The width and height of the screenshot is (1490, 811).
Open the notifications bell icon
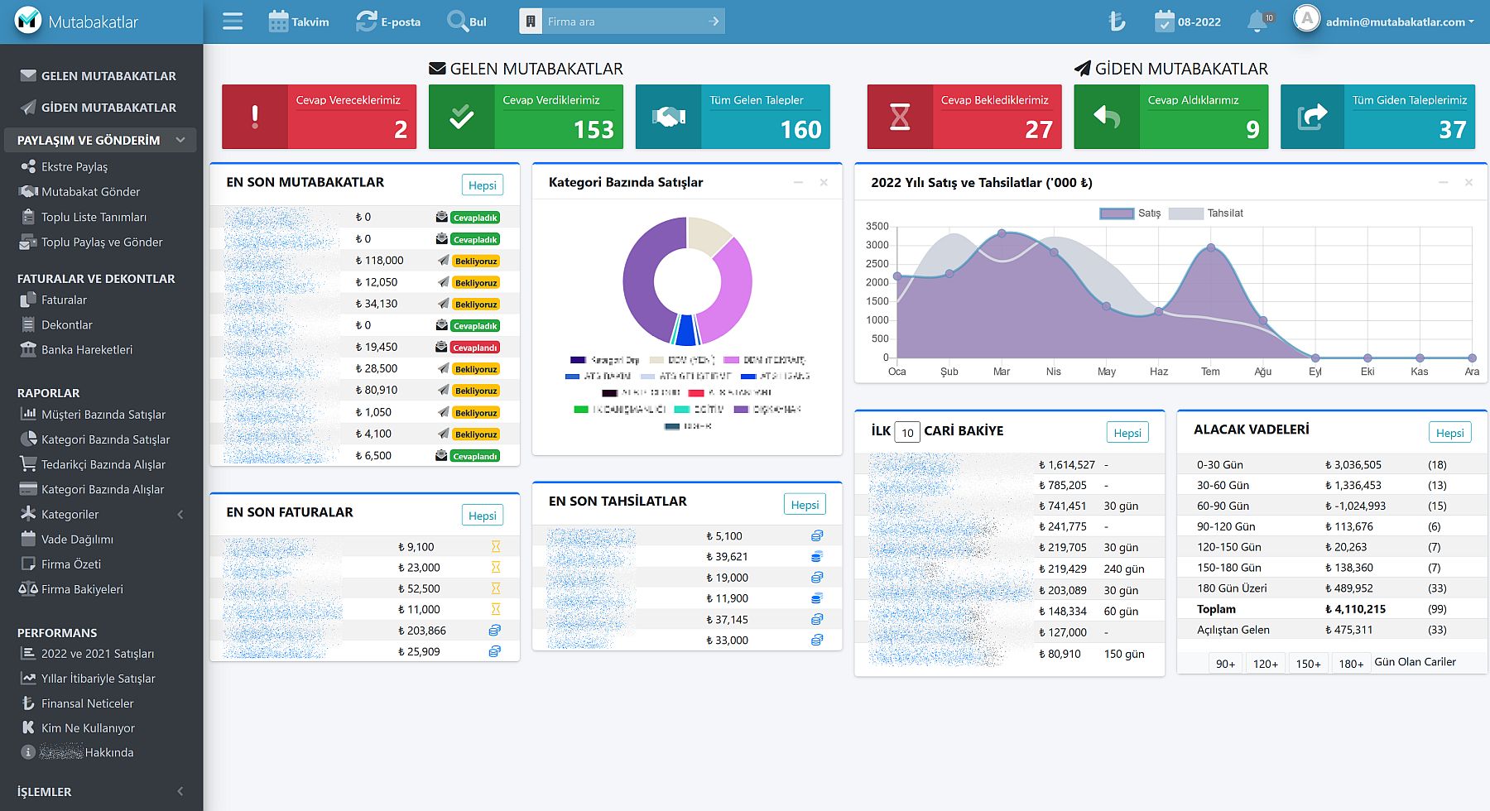(1257, 22)
